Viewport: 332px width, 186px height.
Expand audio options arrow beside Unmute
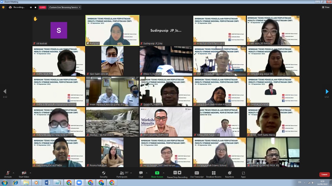pyautogui.click(x=13, y=173)
